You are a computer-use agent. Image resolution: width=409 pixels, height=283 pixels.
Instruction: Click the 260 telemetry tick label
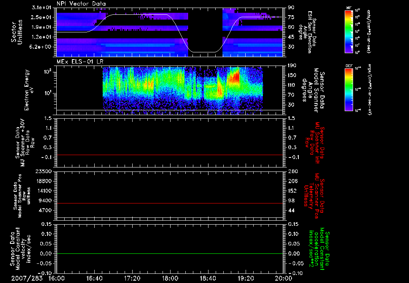(x=293, y=171)
